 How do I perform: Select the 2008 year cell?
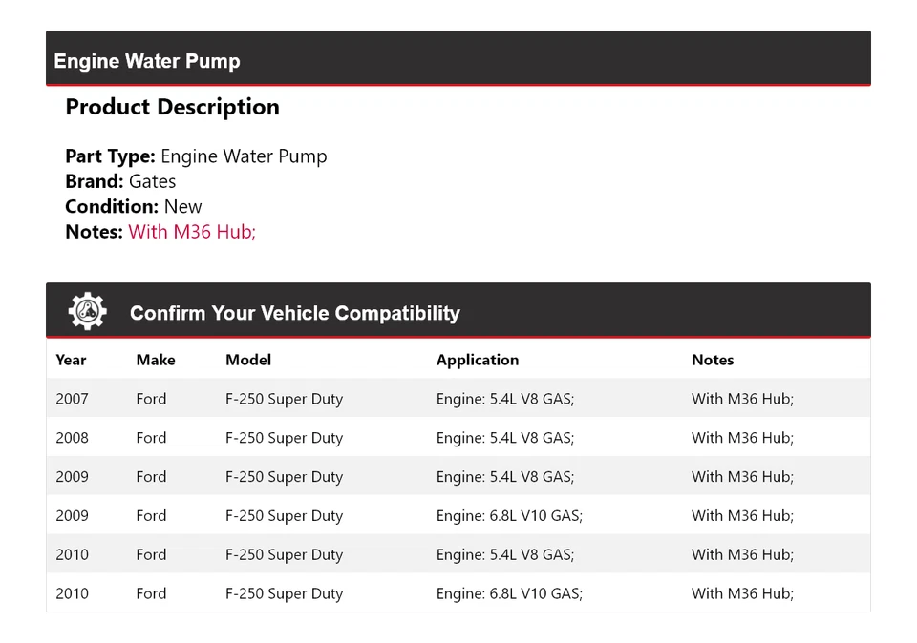point(72,438)
